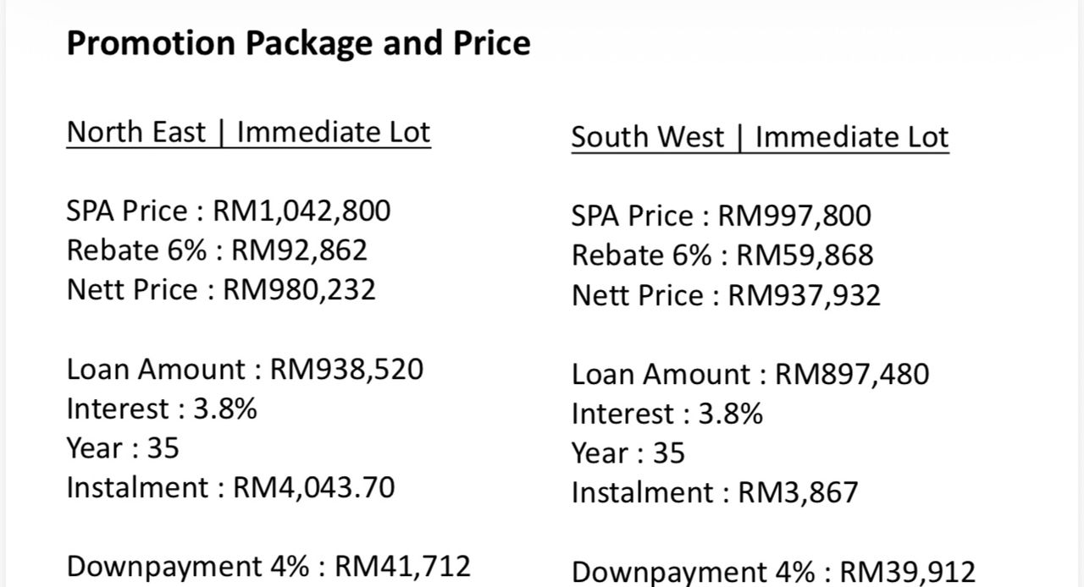This screenshot has width=1084, height=587.
Task: Select the Nett Price RM937,932 text
Action: click(x=726, y=295)
